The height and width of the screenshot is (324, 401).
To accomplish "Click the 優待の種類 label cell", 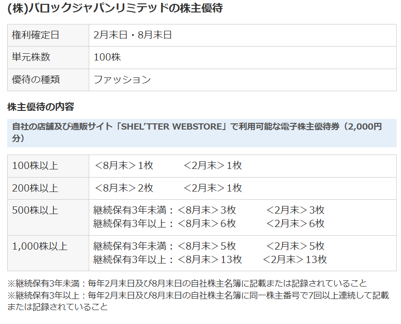I will [x=36, y=80].
